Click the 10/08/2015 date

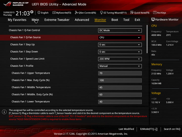(x=9, y=12)
